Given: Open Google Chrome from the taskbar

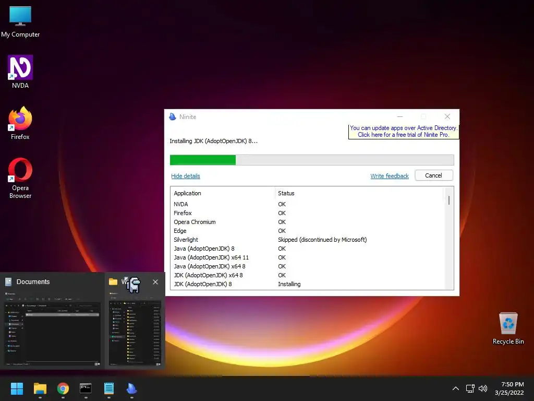Looking at the screenshot, I should click(63, 388).
